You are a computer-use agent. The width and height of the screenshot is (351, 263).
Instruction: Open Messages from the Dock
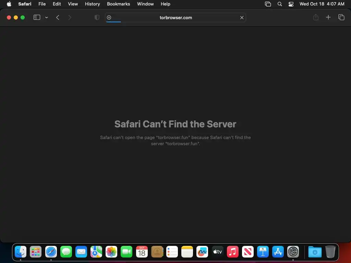[x=66, y=252]
